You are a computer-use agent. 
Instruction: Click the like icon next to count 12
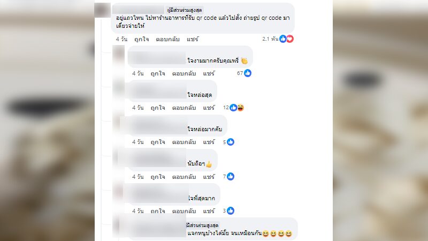point(233,108)
